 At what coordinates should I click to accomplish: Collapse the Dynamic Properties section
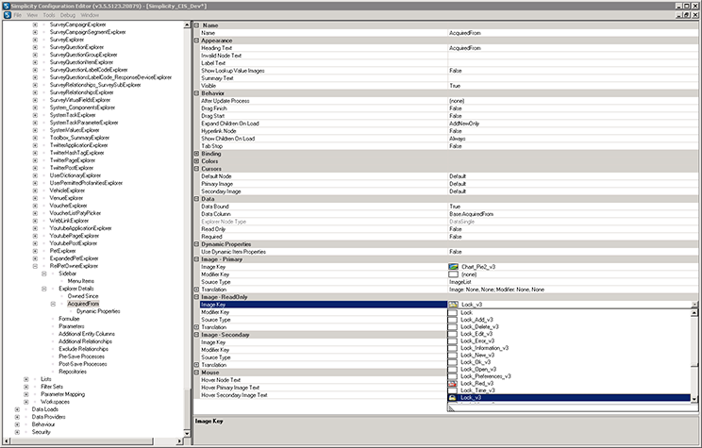click(x=196, y=244)
